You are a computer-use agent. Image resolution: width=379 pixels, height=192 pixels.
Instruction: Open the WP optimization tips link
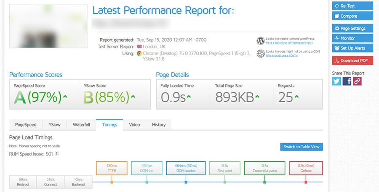pyautogui.click(x=289, y=43)
